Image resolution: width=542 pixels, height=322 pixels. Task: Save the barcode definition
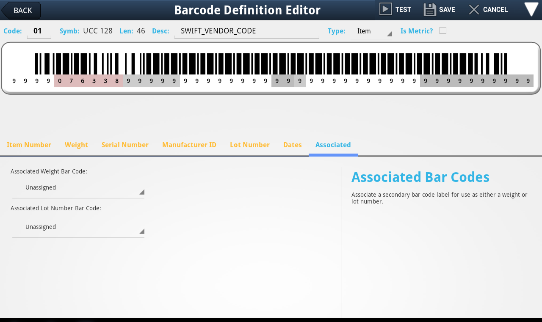[440, 9]
